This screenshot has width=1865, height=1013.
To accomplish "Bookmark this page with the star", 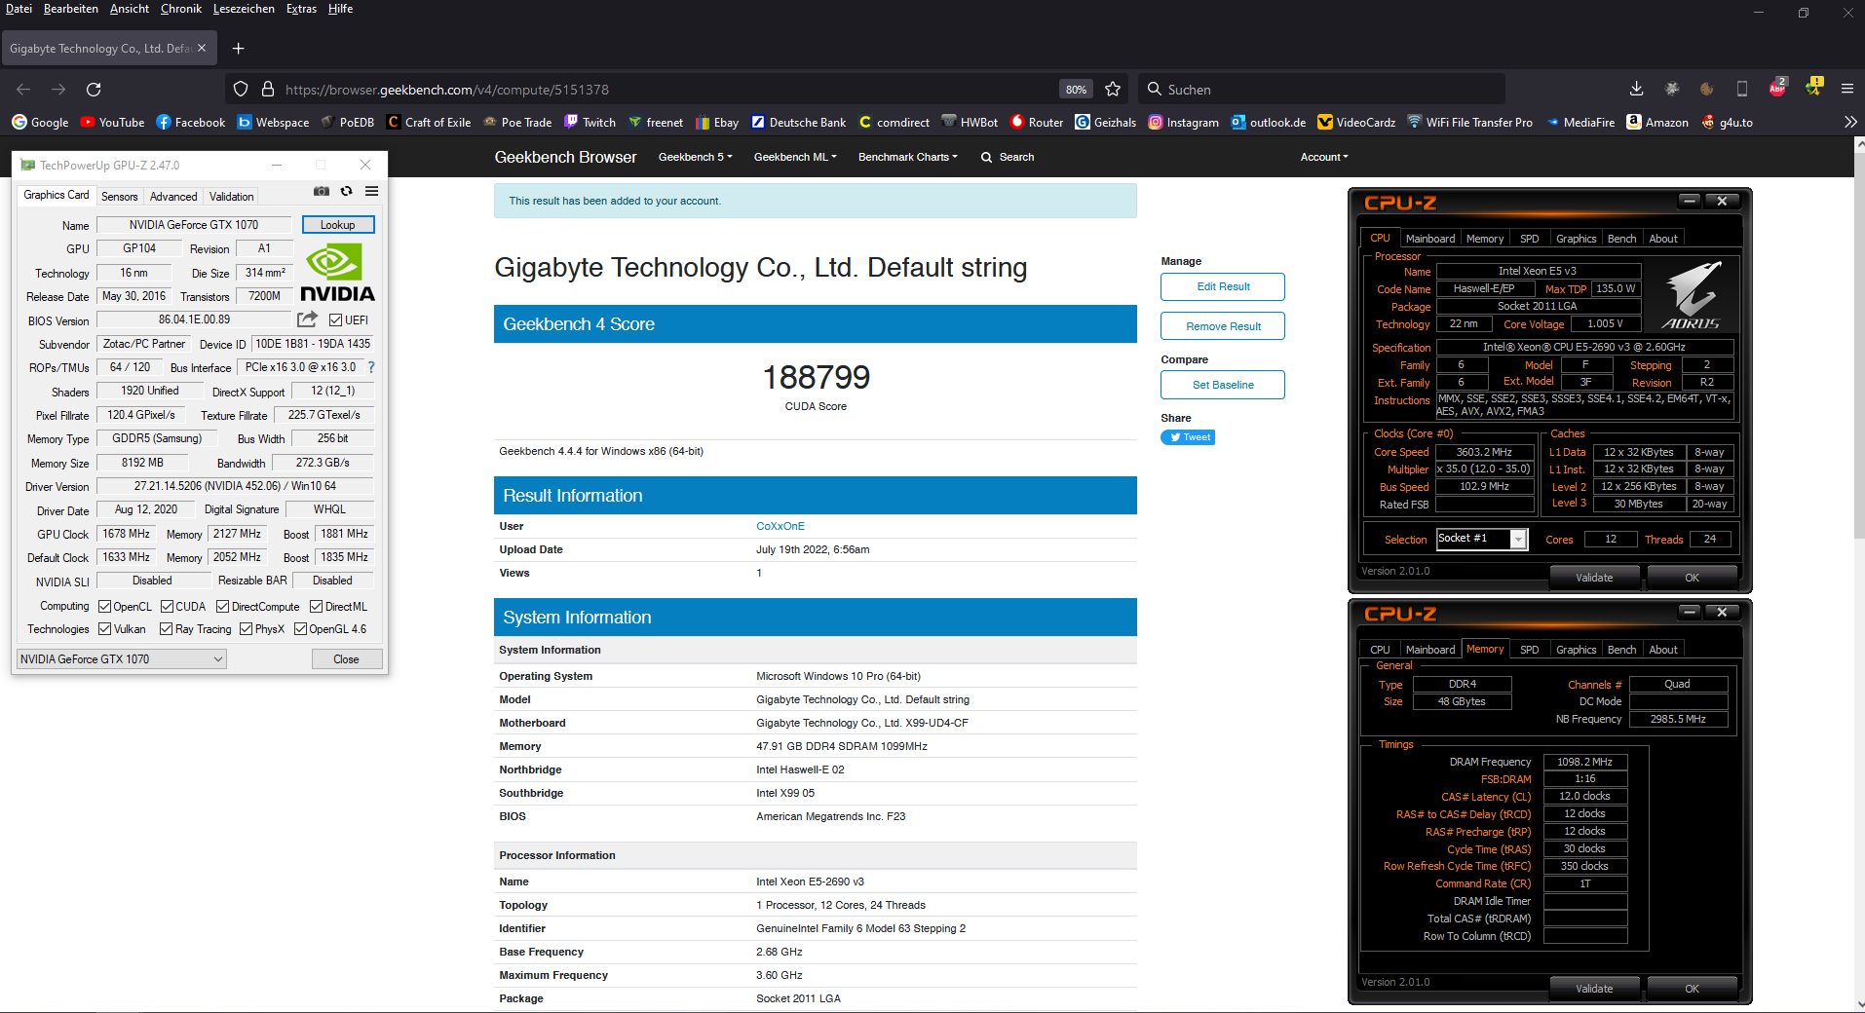I will (x=1113, y=89).
